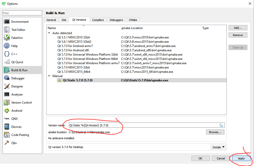Select Universal Windows Platform 32bit version
The image size is (254, 166).
tap(88, 55)
